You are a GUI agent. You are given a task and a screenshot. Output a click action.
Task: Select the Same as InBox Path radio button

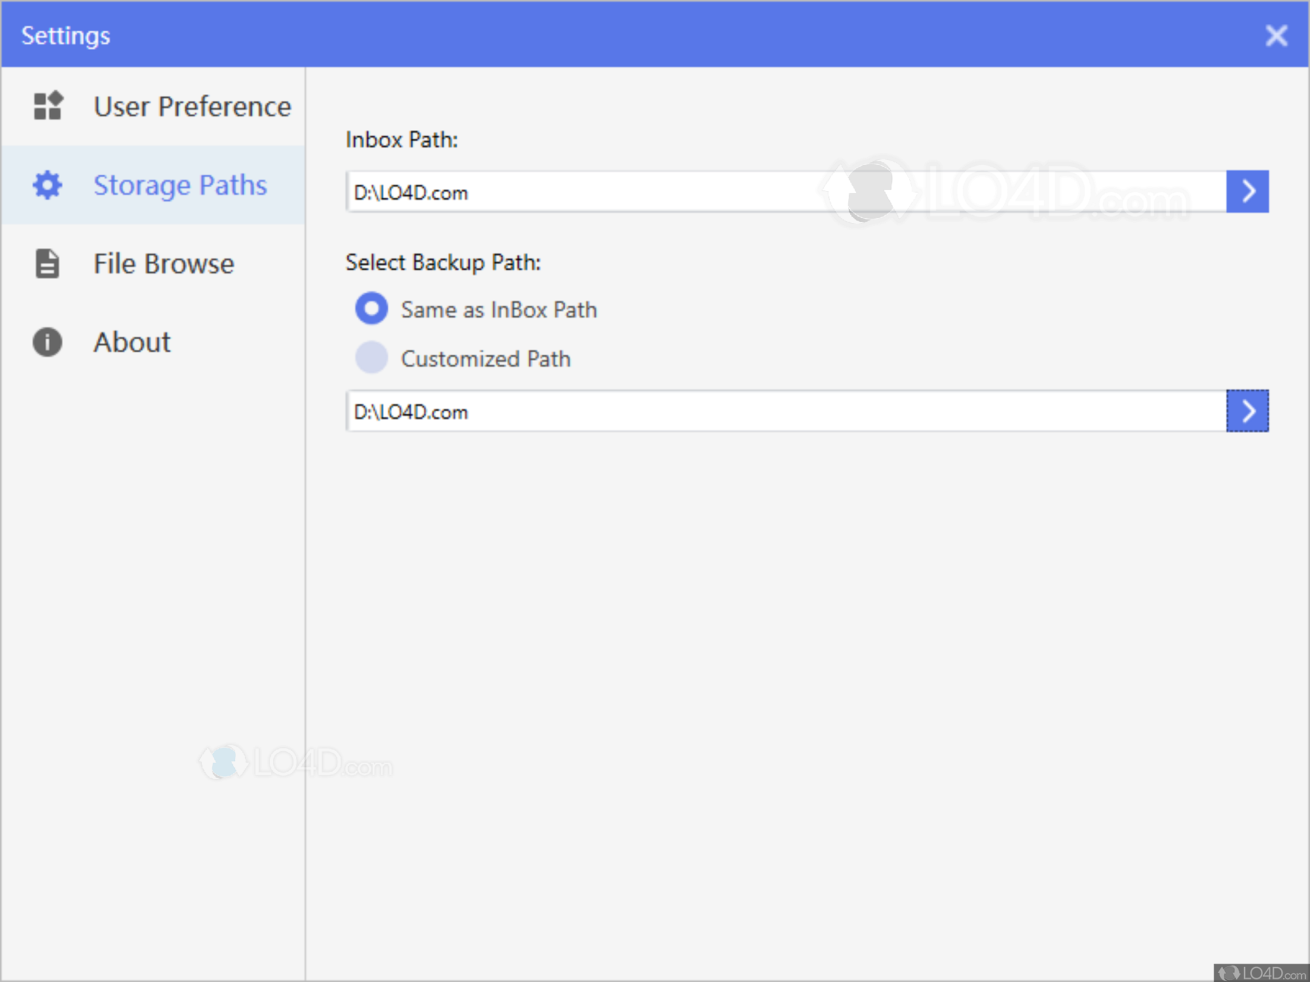[371, 309]
